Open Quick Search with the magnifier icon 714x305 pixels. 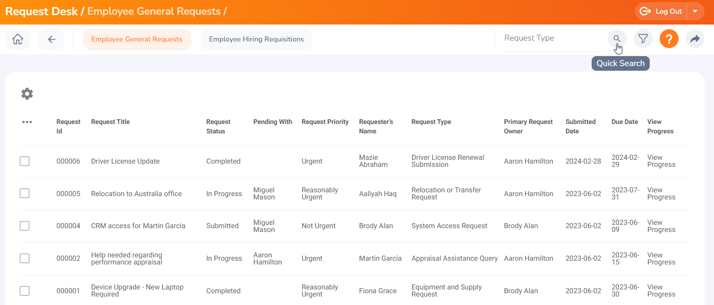coord(617,39)
